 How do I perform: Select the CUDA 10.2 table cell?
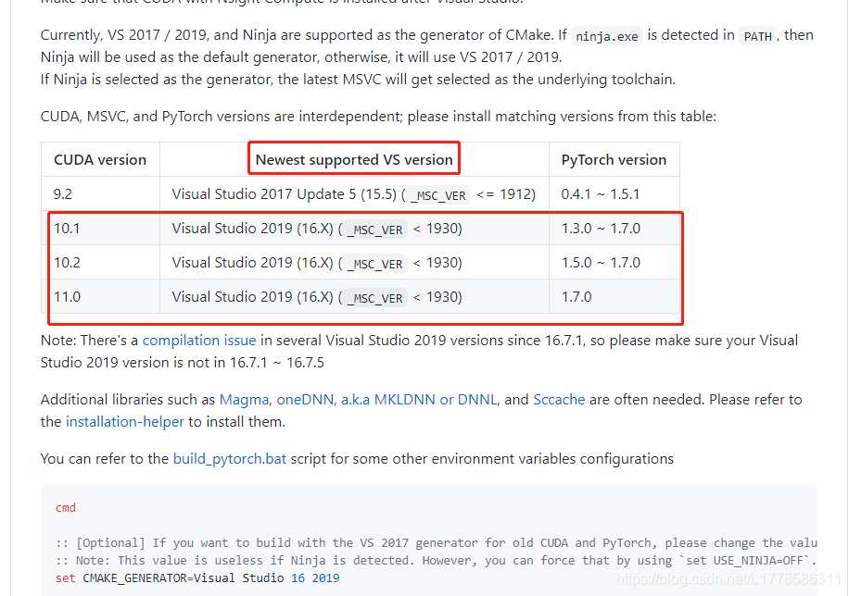click(100, 262)
